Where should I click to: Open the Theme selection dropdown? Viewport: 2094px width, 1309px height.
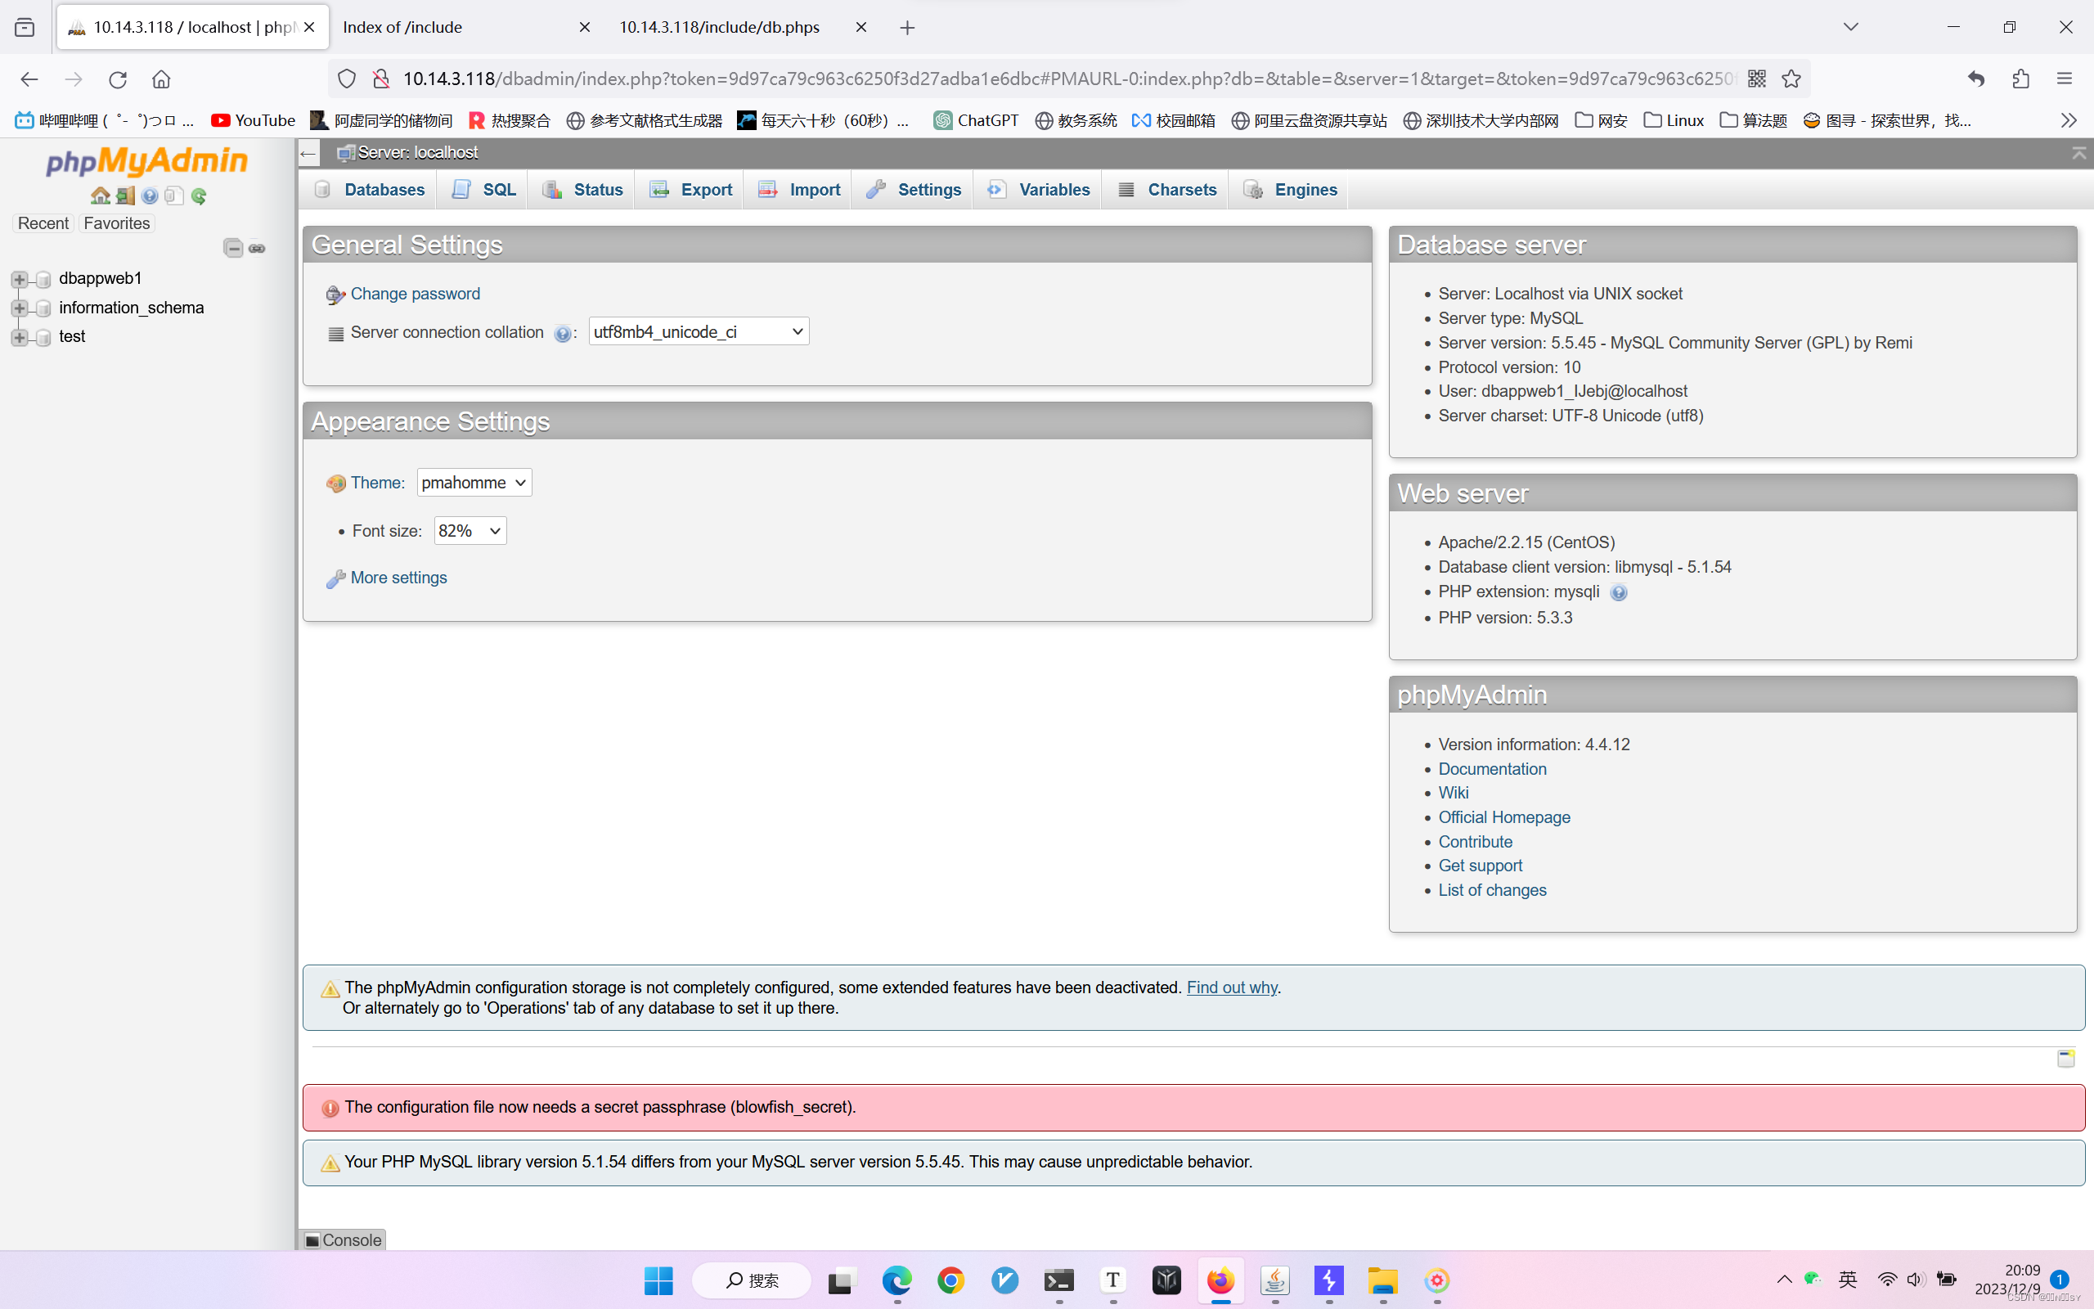(474, 482)
